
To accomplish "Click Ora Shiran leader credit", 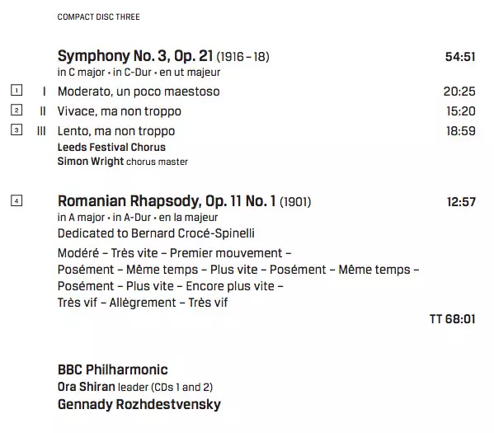I will (135, 387).
